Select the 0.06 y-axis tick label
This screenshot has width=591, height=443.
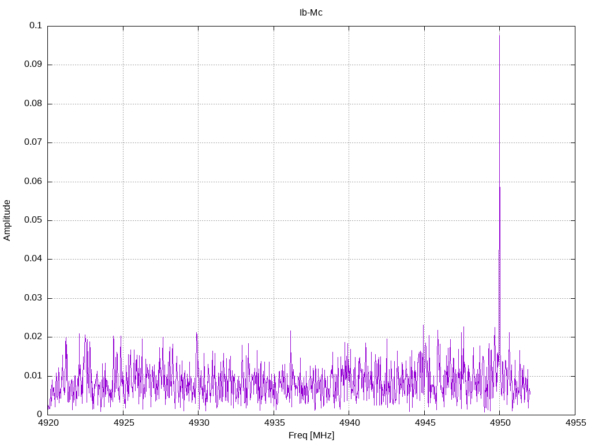[x=33, y=181]
